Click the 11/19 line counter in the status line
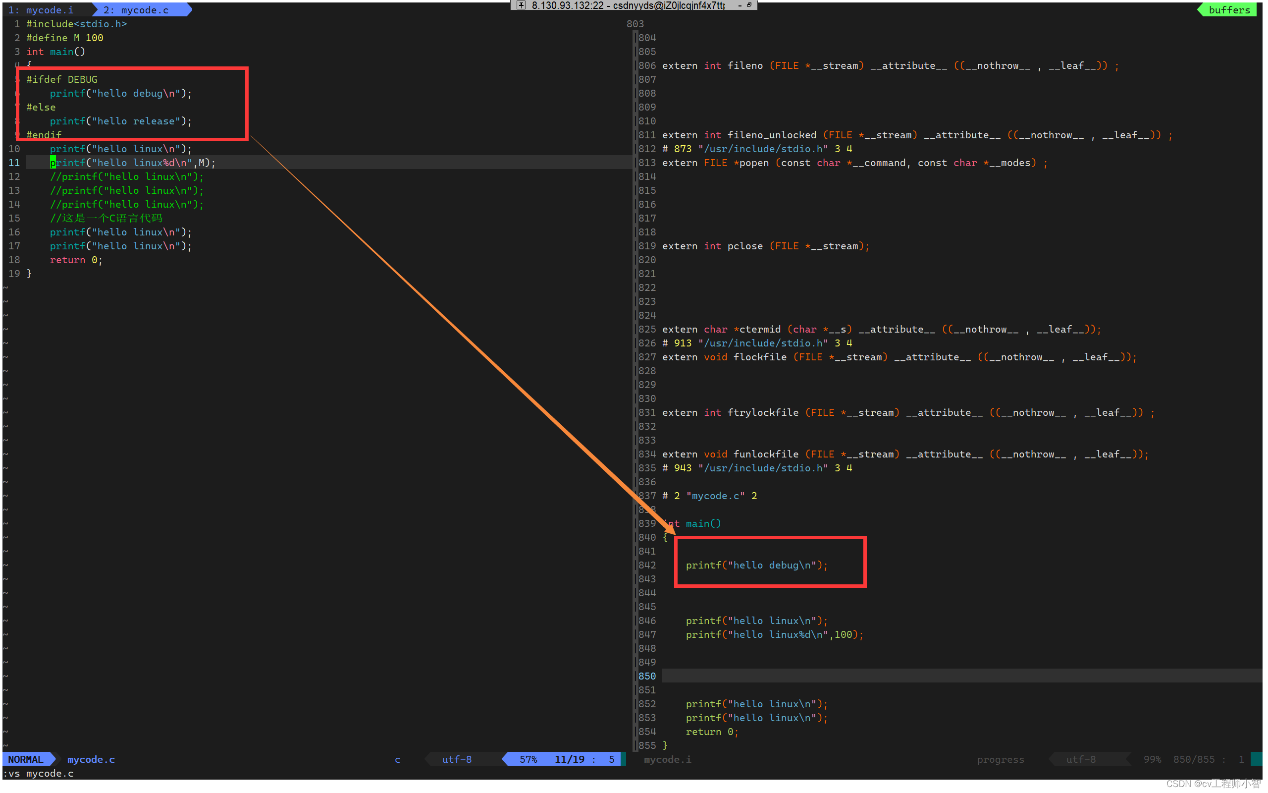Screen dimensions: 1268x793 tap(570, 759)
